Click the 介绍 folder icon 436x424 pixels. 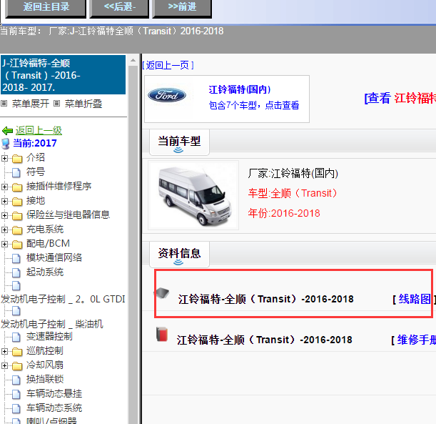[17, 159]
